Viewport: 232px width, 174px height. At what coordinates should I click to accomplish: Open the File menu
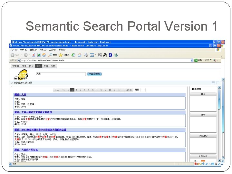pyautogui.click(x=14, y=50)
